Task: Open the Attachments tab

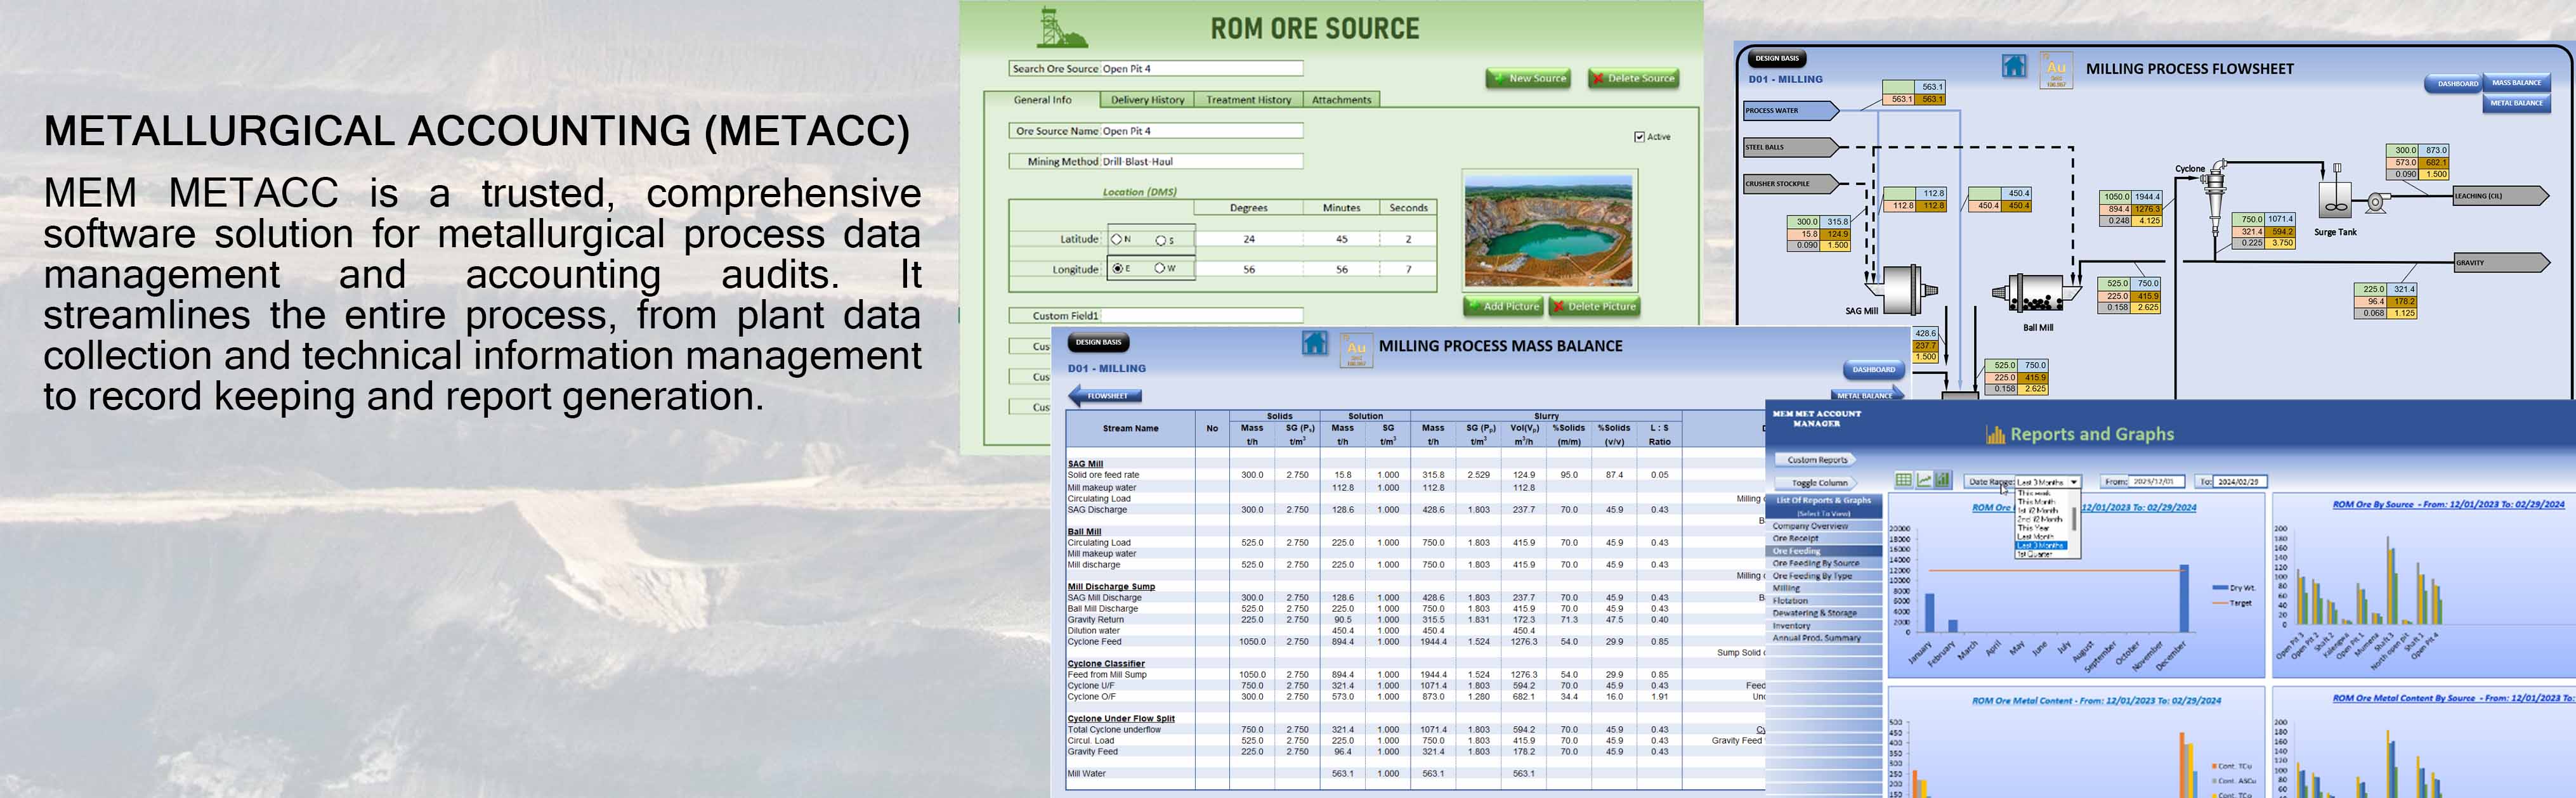Action: [x=1342, y=100]
